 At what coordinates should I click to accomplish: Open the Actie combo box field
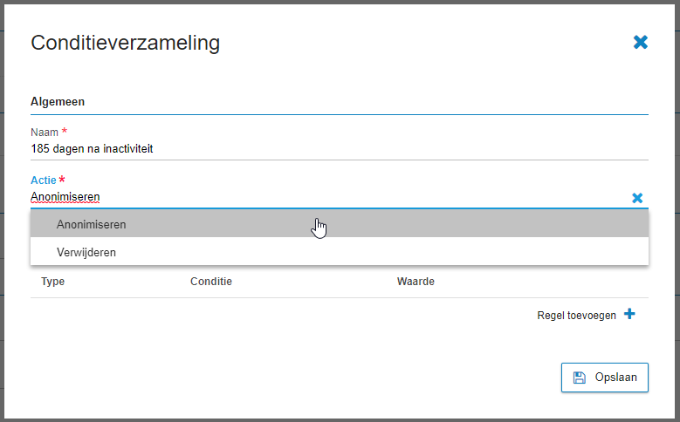click(330, 197)
